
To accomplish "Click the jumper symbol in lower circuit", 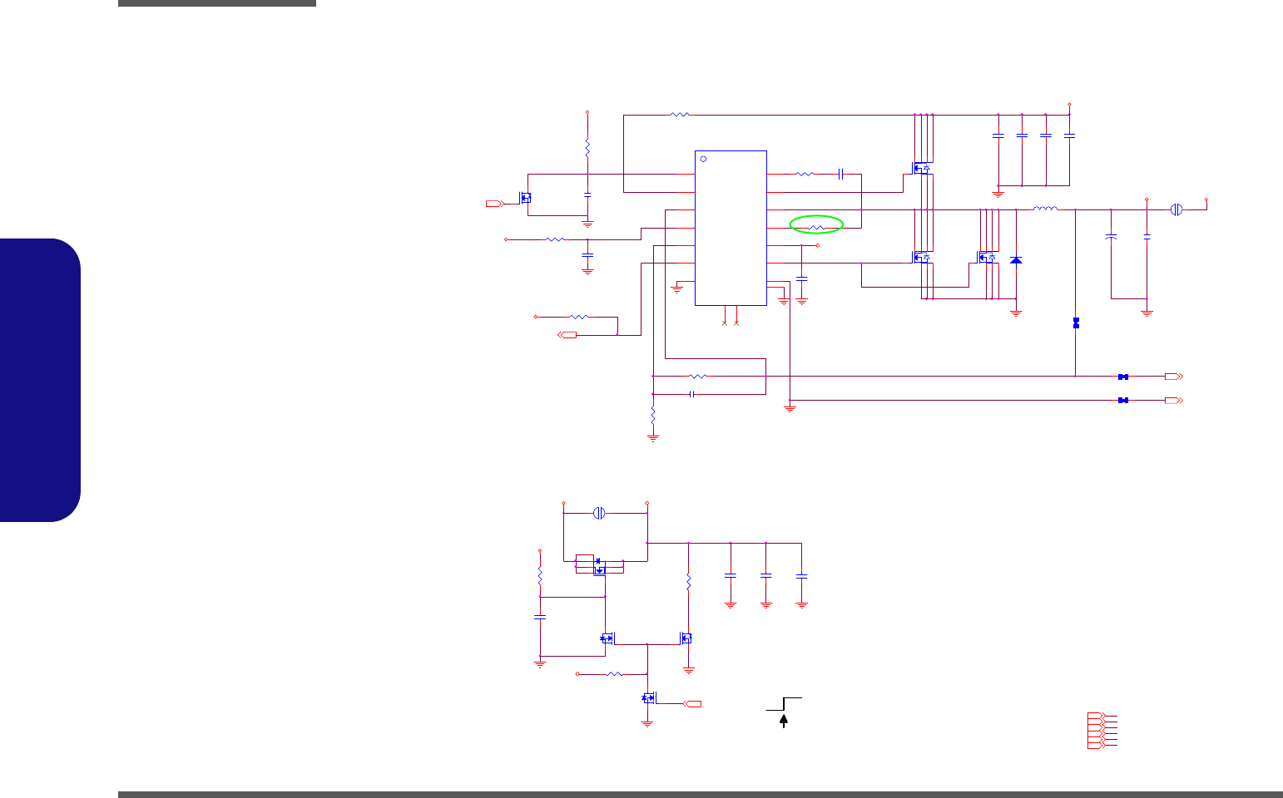I will click(x=599, y=513).
